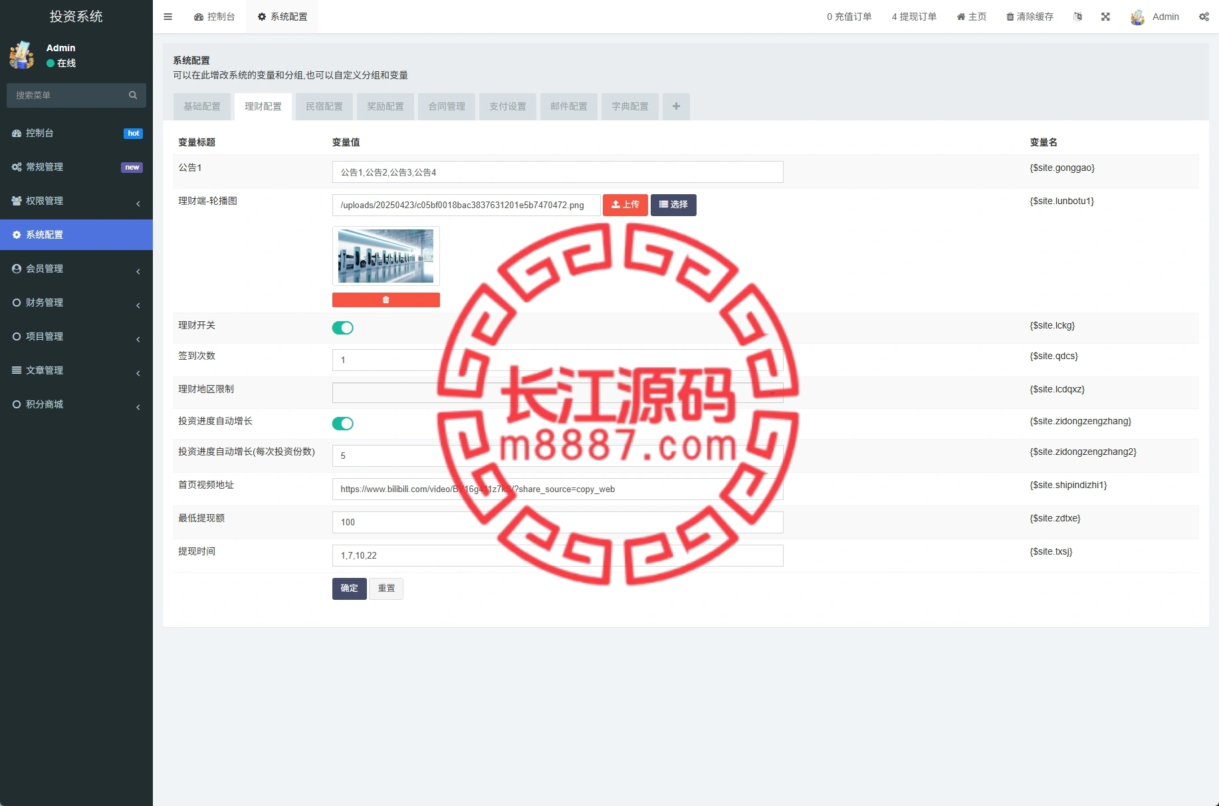This screenshot has width=1219, height=806.
Task: Select the 系统配置 top navigation tab
Action: 282,17
